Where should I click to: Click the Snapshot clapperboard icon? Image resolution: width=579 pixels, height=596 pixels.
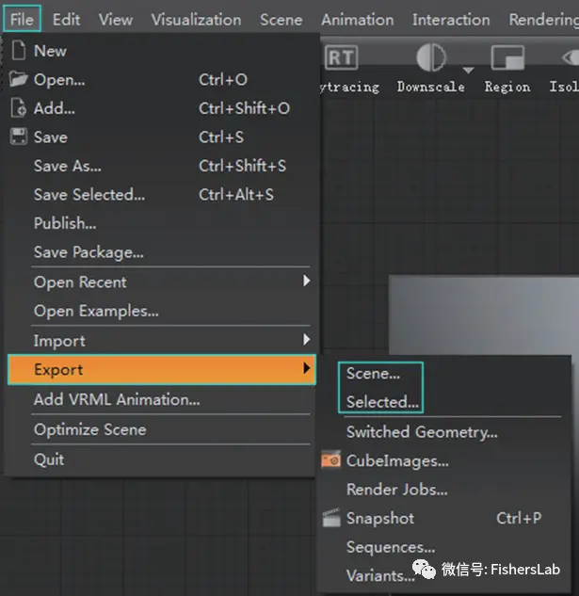(331, 518)
